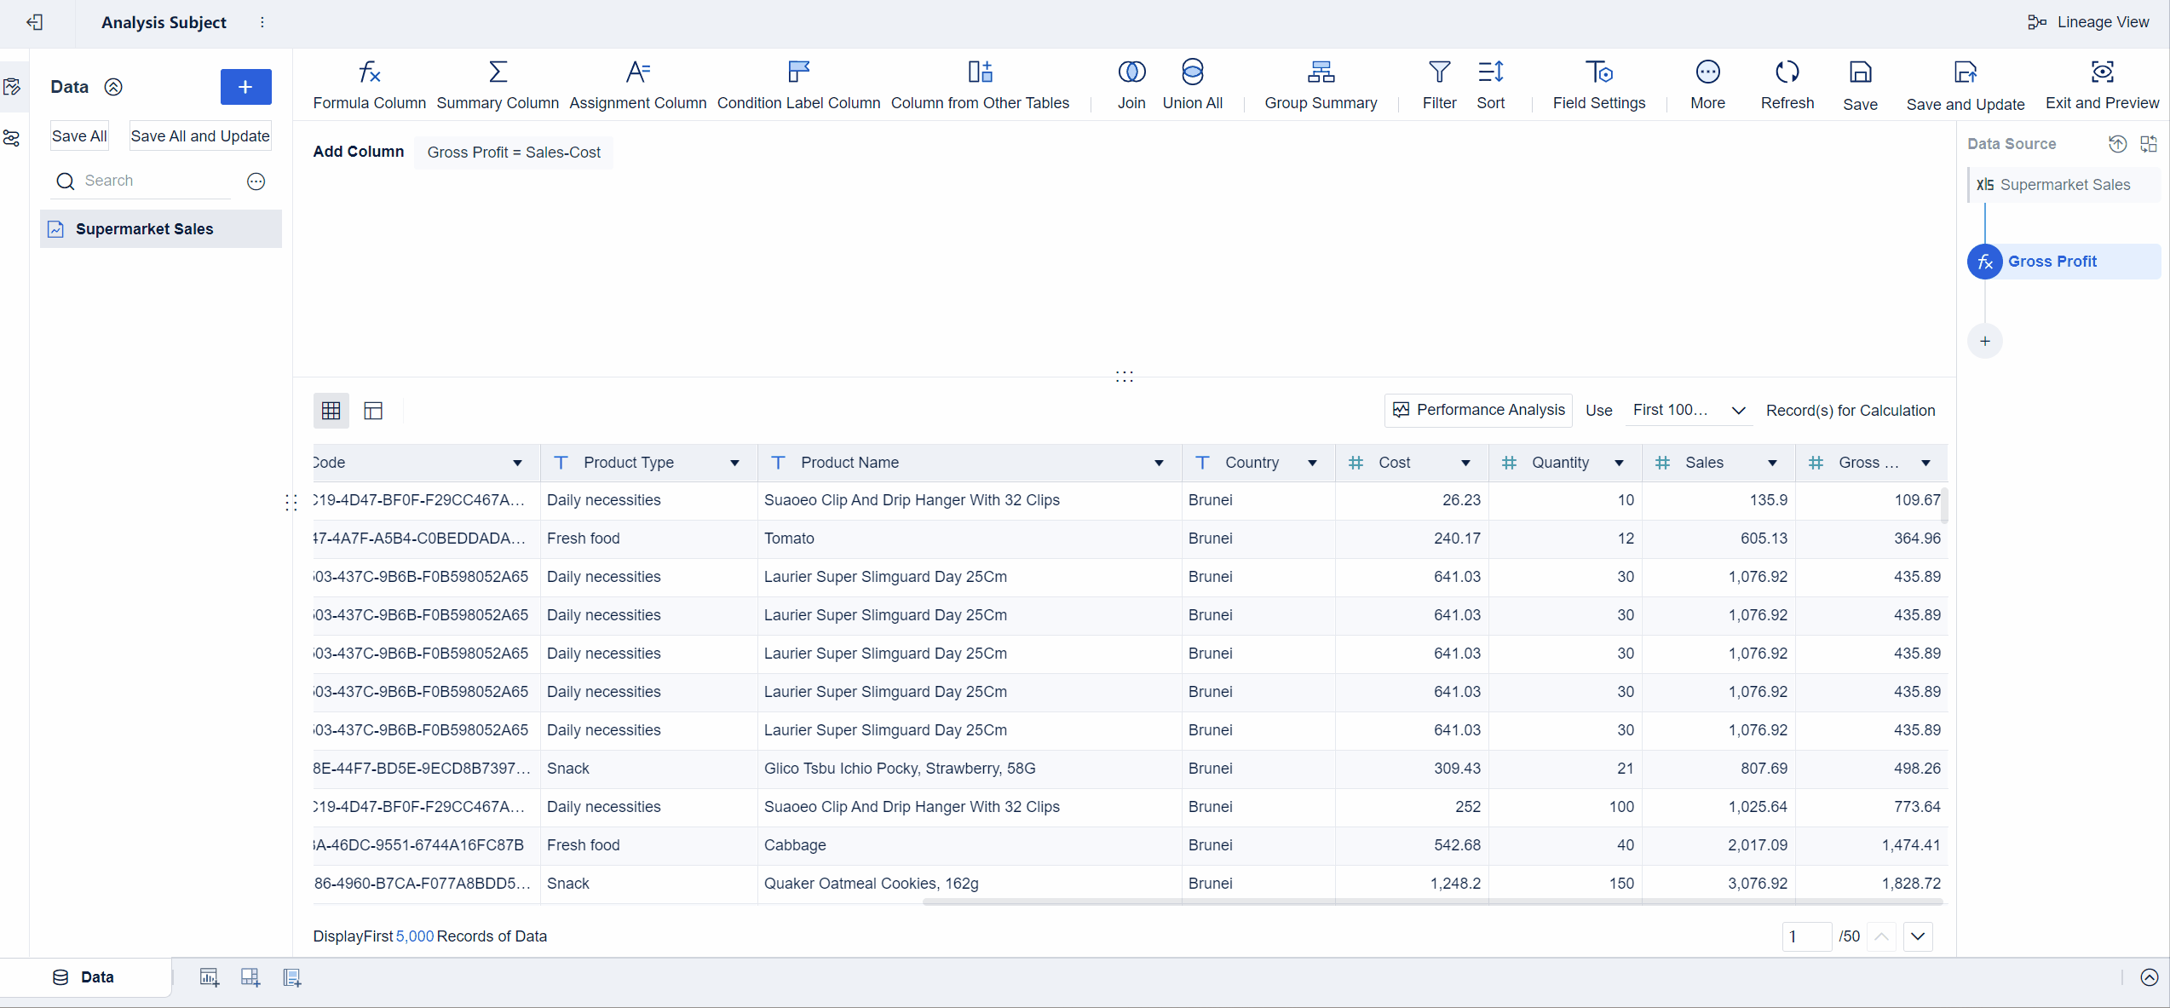2170x1008 pixels.
Task: Go to next page of records
Action: tap(1917, 936)
